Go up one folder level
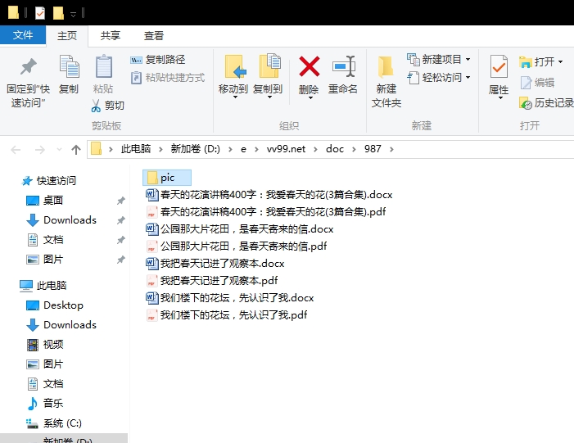 pos(76,149)
